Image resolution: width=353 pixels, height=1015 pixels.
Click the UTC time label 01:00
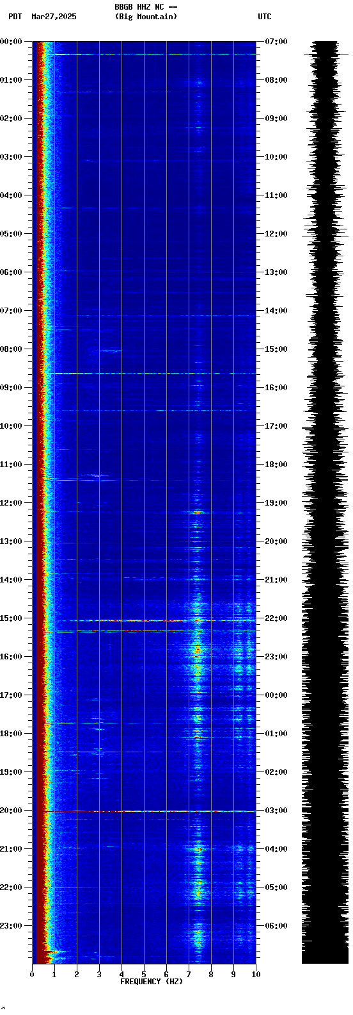coord(276,734)
